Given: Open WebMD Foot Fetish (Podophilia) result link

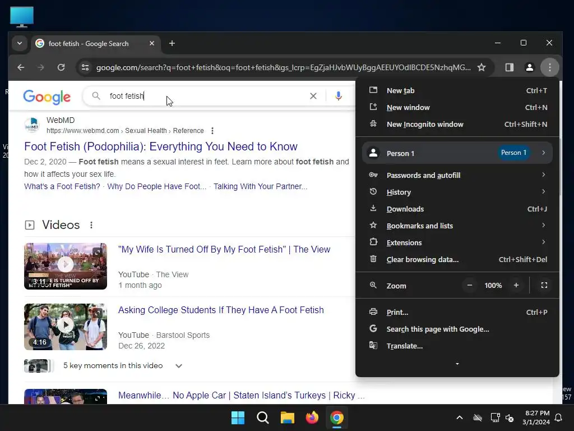Looking at the screenshot, I should pyautogui.click(x=161, y=146).
